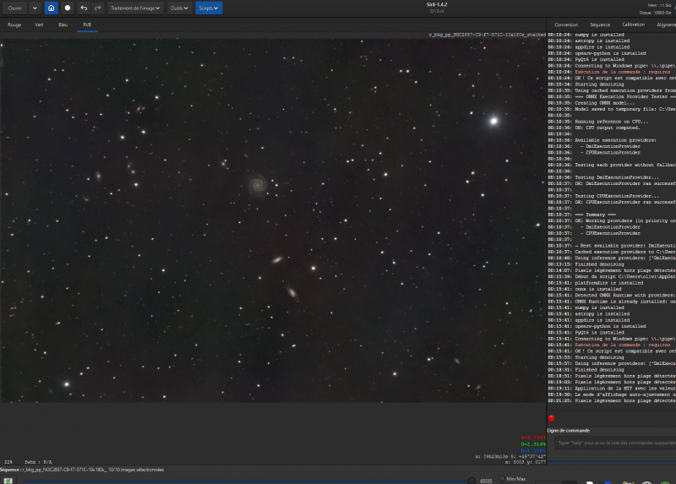This screenshot has width=676, height=484.
Task: Click the 'Mem : 1.1 Gio' memory label
Action: pyautogui.click(x=659, y=5)
